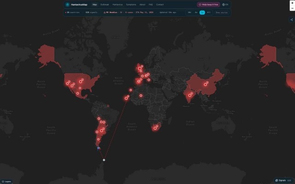Screen dimensions: 295x184
Task: Click the large Spain signal marker
Action: click(x=139, y=82)
